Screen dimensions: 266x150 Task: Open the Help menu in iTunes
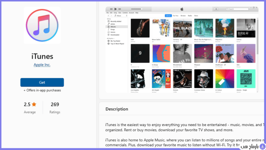coord(137,13)
